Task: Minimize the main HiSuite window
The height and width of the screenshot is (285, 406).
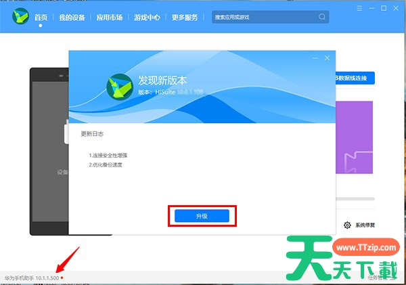Action: pos(371,8)
